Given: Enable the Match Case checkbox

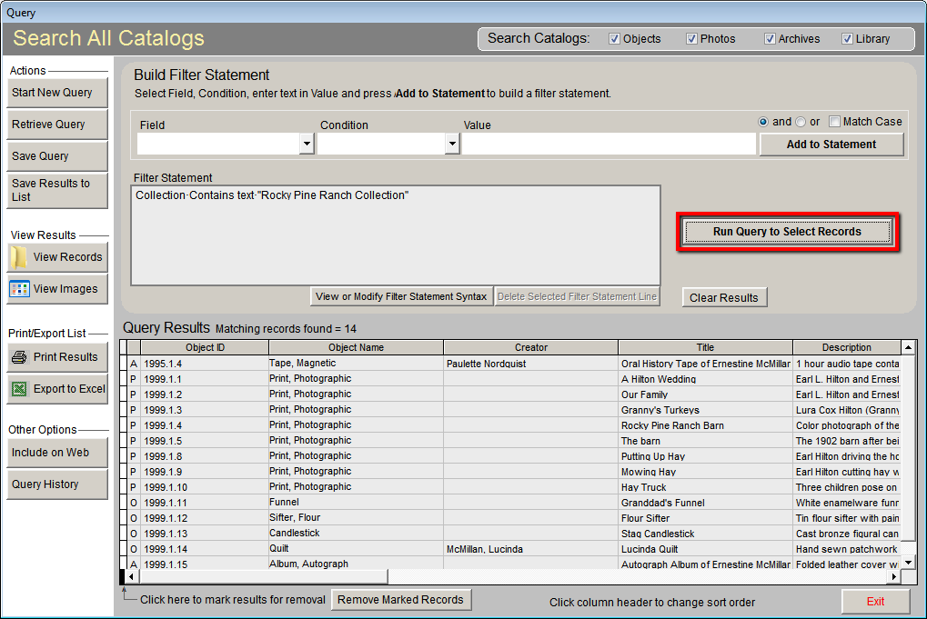Looking at the screenshot, I should [x=834, y=122].
